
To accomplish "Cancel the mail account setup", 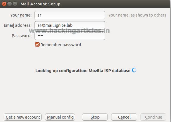I will click(124, 117).
